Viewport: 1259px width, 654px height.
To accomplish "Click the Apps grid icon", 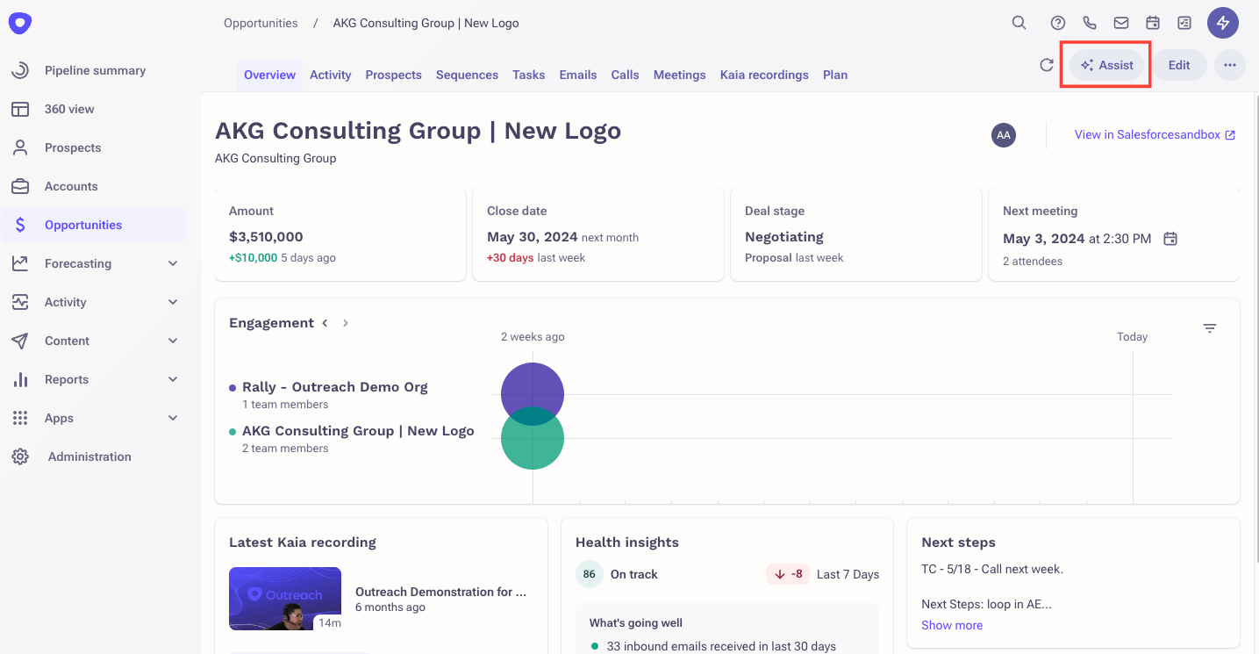I will (x=20, y=418).
